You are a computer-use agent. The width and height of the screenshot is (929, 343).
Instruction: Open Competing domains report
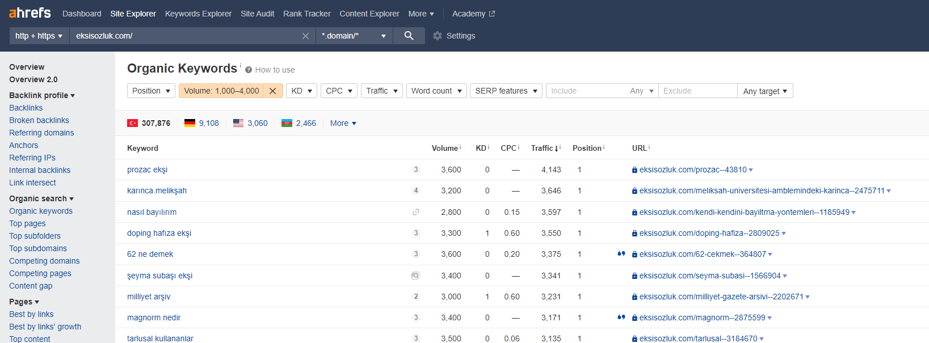(44, 261)
